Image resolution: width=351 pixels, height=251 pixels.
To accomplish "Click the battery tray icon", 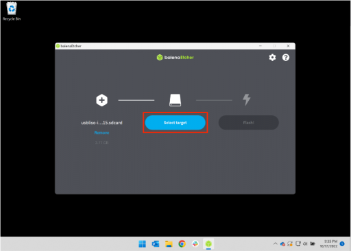I will click(313, 244).
